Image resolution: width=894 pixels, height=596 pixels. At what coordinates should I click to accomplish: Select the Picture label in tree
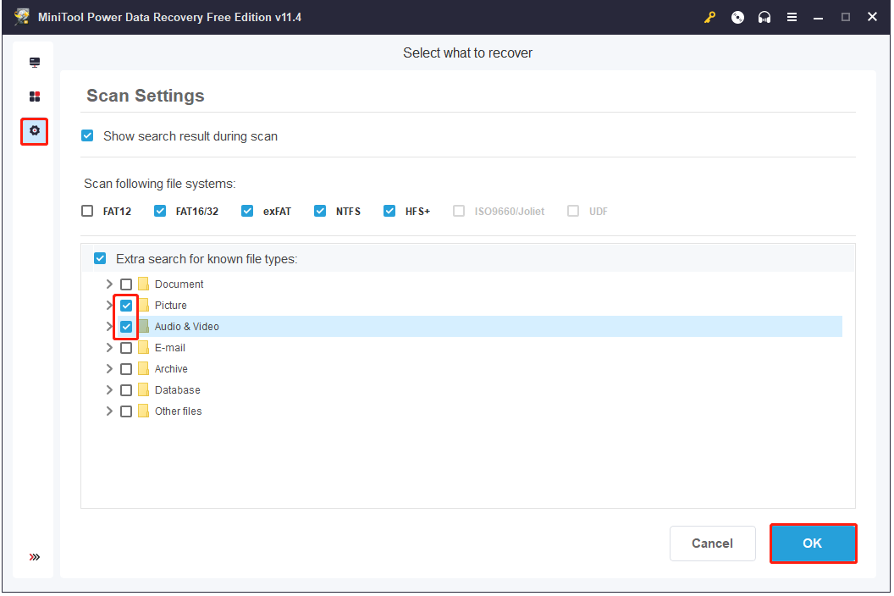tap(170, 305)
